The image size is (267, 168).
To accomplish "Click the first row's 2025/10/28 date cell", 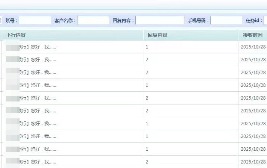I will [253, 47].
